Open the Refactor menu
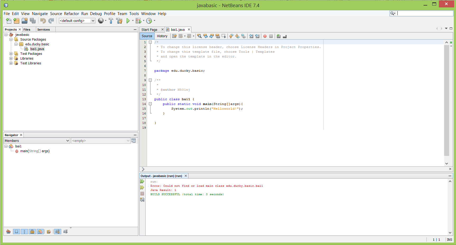Image resolution: width=456 pixels, height=245 pixels. tap(72, 14)
